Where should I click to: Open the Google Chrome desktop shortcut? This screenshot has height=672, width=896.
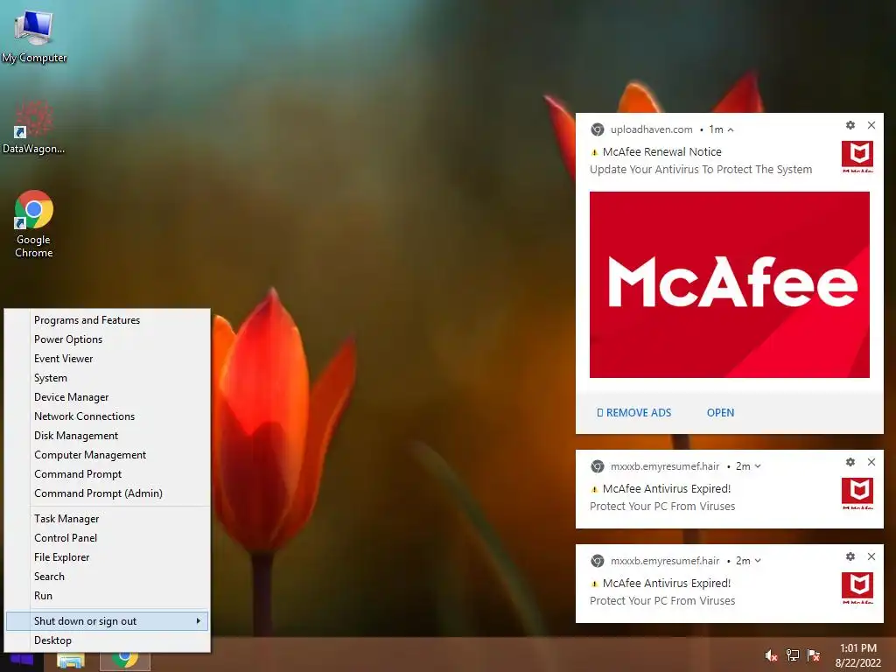[34, 224]
